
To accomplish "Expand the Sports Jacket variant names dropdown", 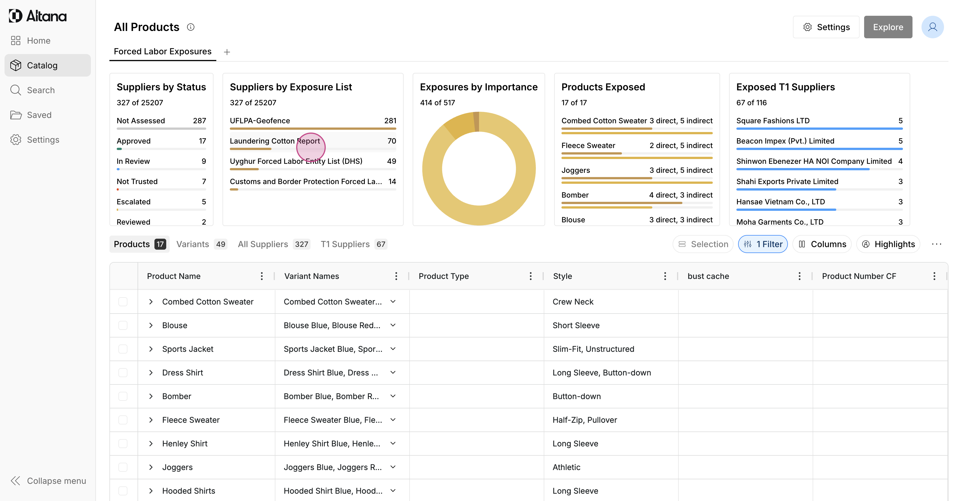I will 393,349.
